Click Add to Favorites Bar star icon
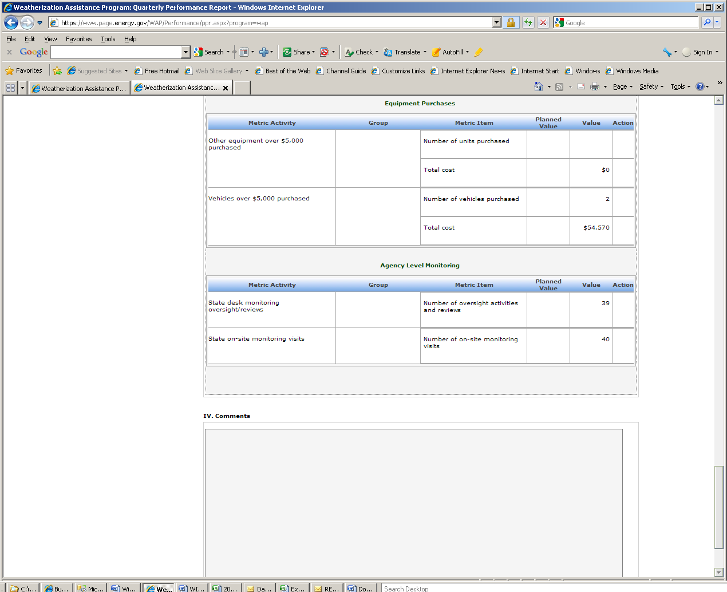The image size is (727, 592). [x=57, y=71]
